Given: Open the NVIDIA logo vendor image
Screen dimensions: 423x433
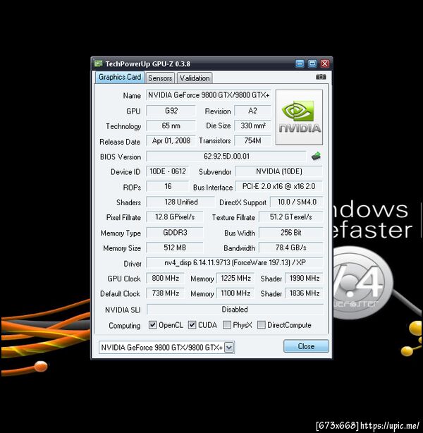Looking at the screenshot, I should [x=299, y=117].
